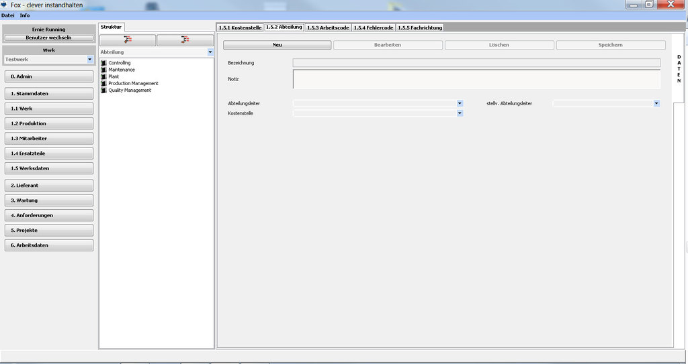Switch to the 1.5.1 Kostenstelle tab
The height and width of the screenshot is (364, 688).
[x=240, y=27]
